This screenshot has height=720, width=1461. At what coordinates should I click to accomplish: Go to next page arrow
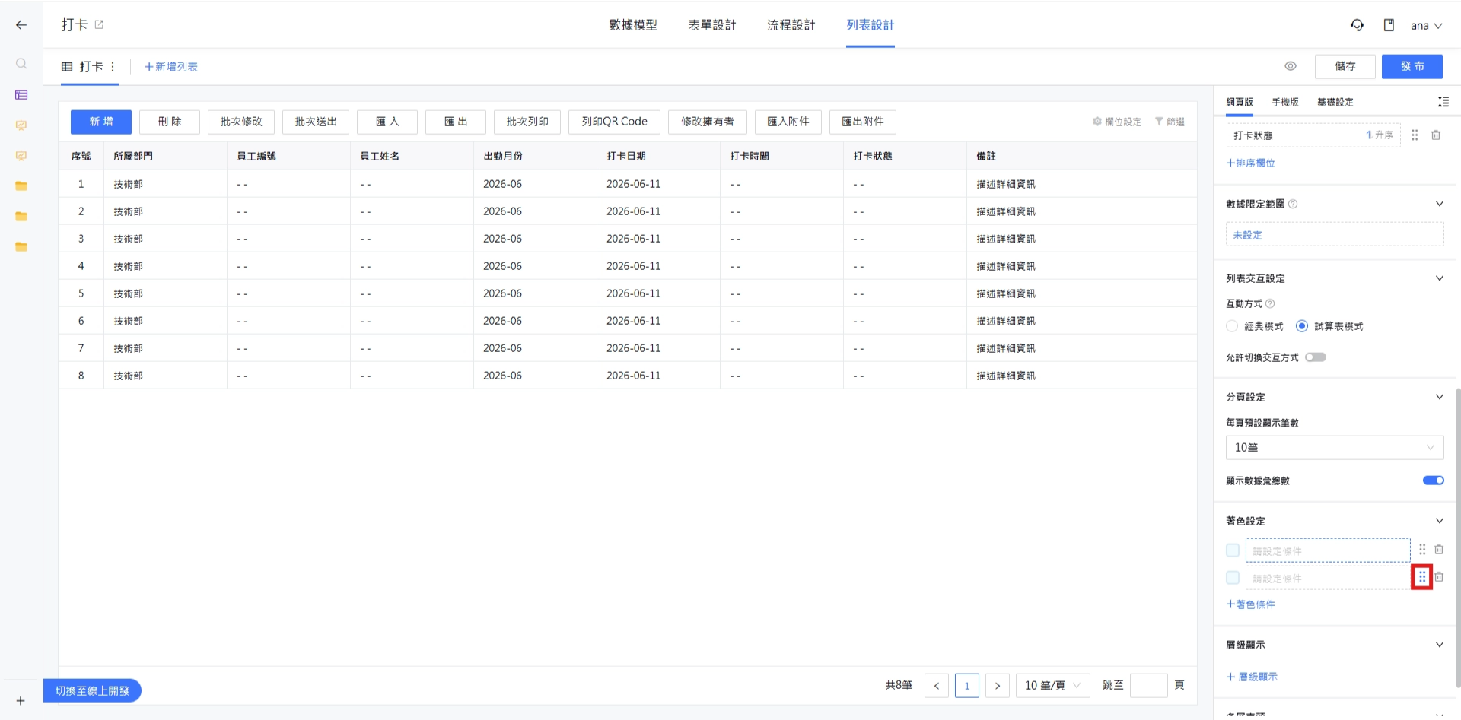click(x=998, y=686)
